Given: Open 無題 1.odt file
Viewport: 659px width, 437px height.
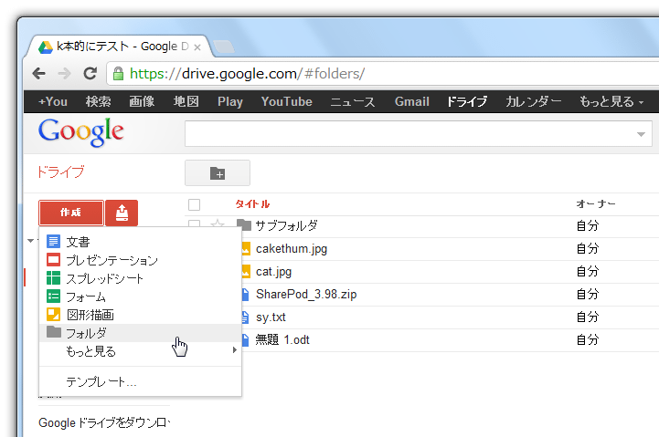Looking at the screenshot, I should (282, 339).
